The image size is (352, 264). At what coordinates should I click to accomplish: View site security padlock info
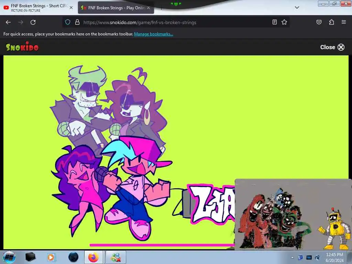[x=77, y=22]
